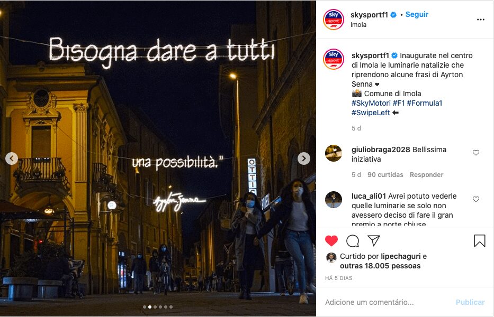The height and width of the screenshot is (317, 494).
Task: Like luca_ali01's comment heart
Action: 476,199
